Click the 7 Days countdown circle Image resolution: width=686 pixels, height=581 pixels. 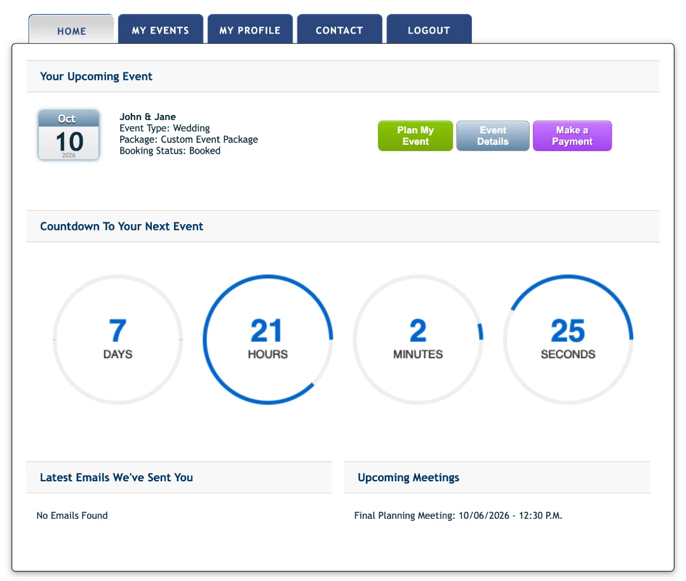(x=118, y=339)
